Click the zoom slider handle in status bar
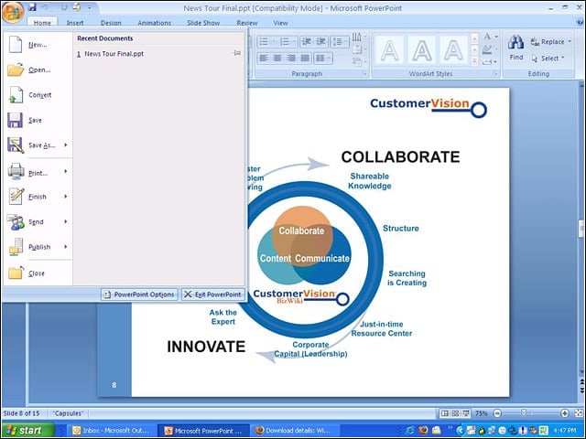586x439 pixels. click(x=523, y=412)
